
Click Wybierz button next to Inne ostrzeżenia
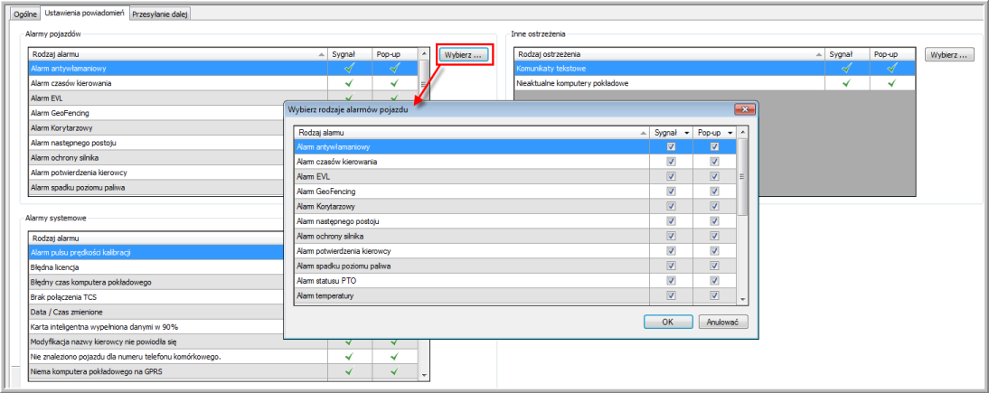949,55
